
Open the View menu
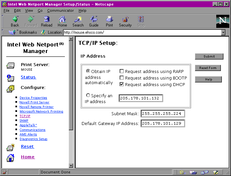point(29,10)
